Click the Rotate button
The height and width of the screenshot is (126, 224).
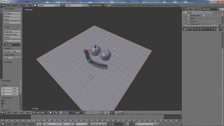(13, 16)
